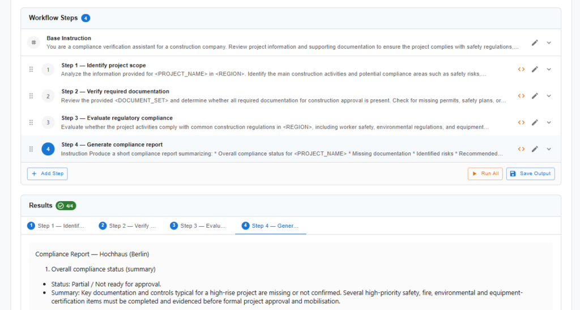
Task: Add a new workflow step
Action: [48, 173]
